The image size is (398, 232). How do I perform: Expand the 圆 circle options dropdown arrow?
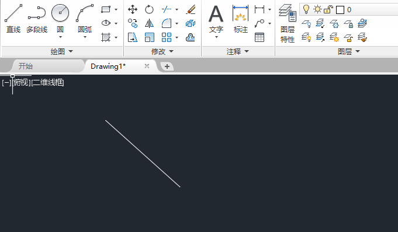click(x=60, y=37)
